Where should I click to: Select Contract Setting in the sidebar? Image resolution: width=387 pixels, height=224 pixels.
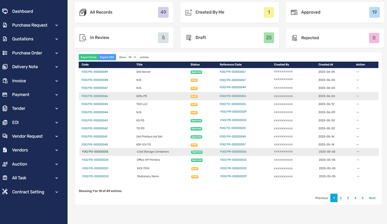[28, 192]
